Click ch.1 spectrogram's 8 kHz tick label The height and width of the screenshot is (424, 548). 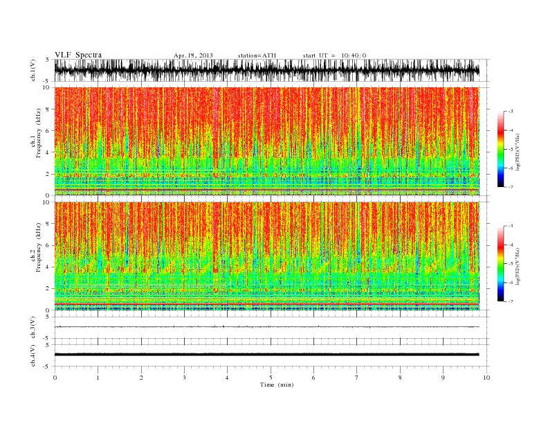[x=48, y=109]
